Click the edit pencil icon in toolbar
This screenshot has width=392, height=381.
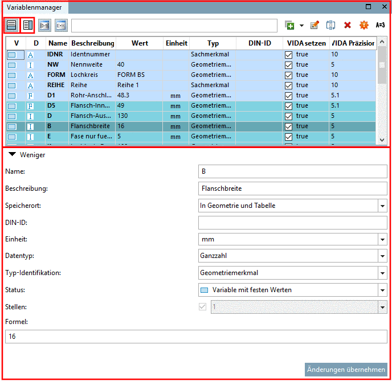click(314, 25)
